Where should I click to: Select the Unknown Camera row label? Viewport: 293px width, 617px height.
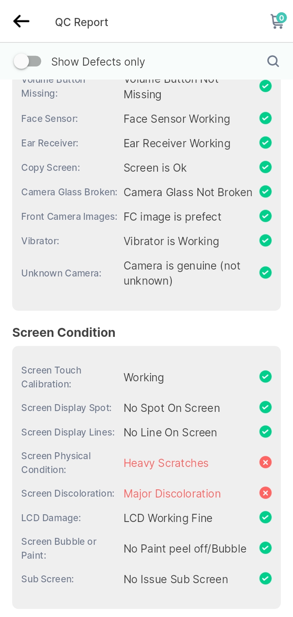pos(61,273)
